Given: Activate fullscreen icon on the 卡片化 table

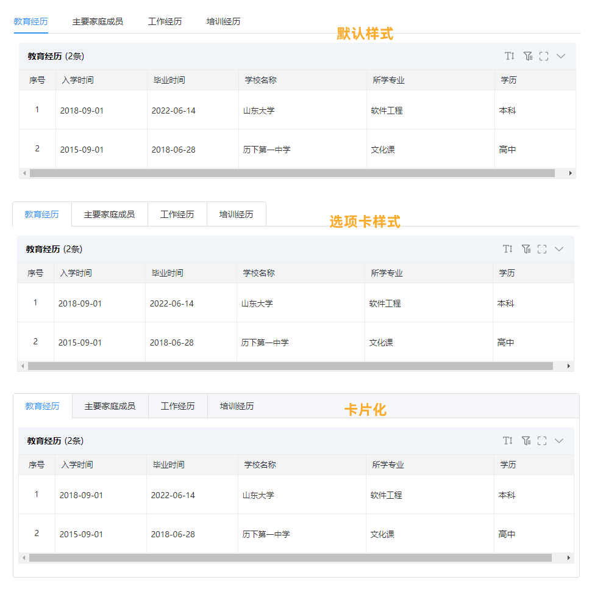Looking at the screenshot, I should coord(543,440).
